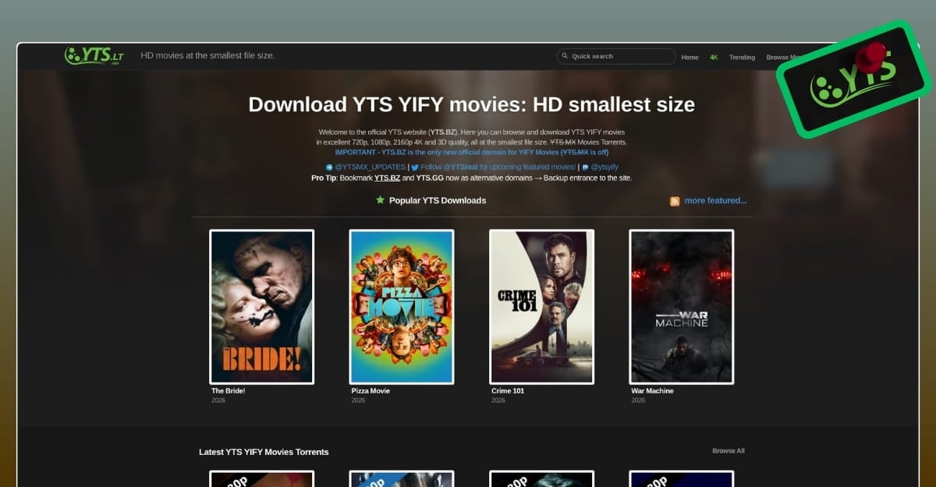This screenshot has width=936, height=487.
Task: Click the orange RSS feed icon
Action: 675,201
